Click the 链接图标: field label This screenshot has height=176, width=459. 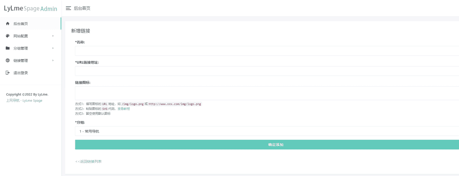tap(83, 82)
